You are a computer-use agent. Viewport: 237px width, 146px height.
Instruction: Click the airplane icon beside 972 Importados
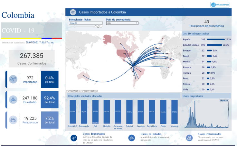coord(14,79)
